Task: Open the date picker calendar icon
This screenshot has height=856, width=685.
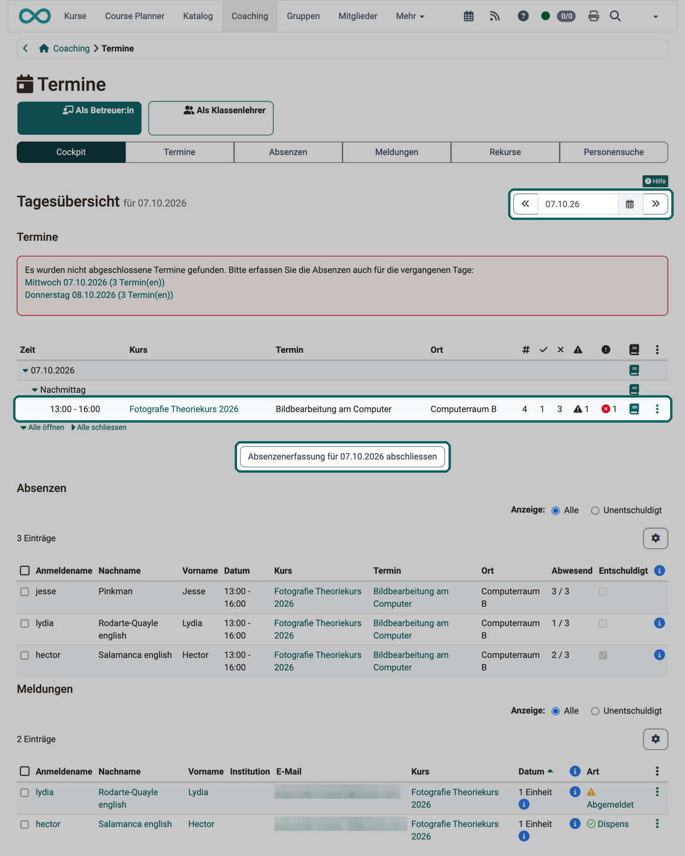Action: coord(630,204)
